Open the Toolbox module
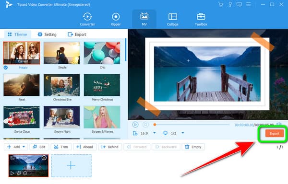 [x=201, y=19]
